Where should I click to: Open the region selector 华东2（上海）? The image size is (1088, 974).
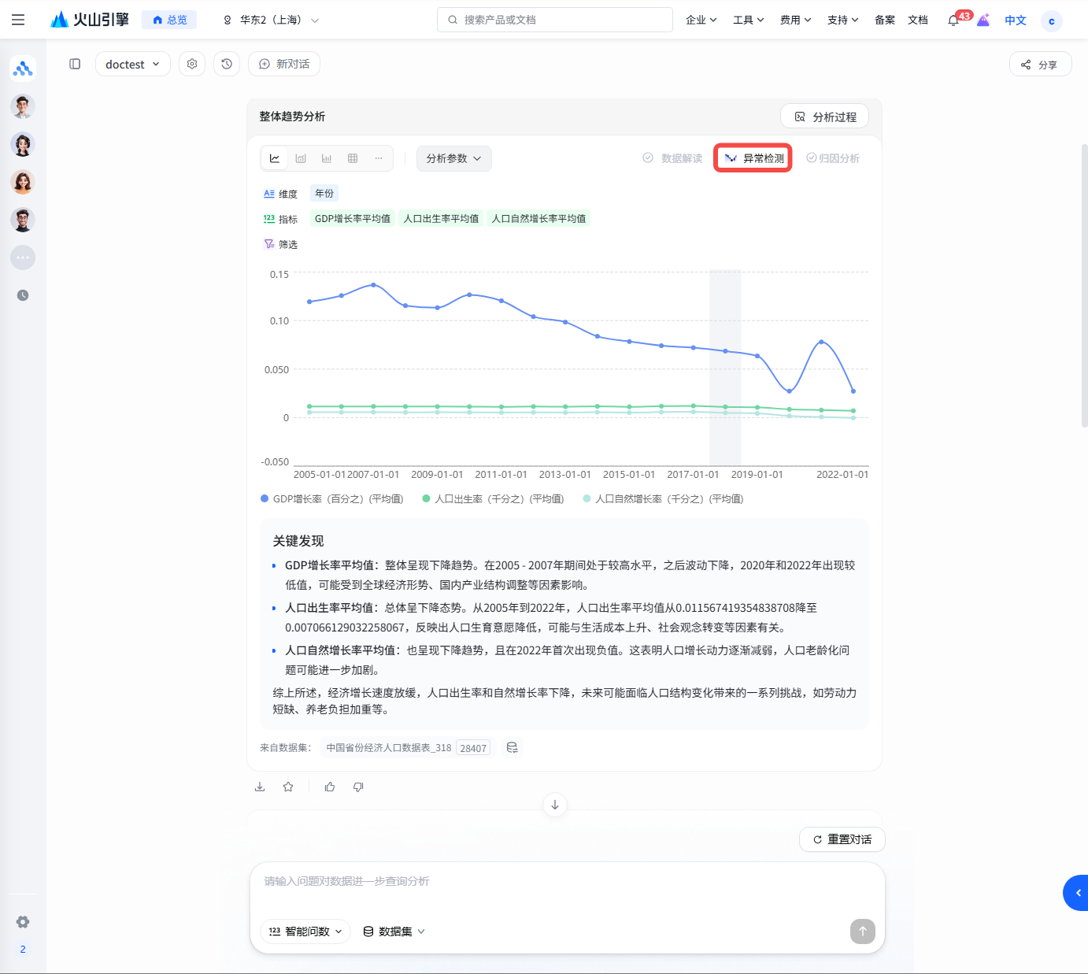[271, 20]
